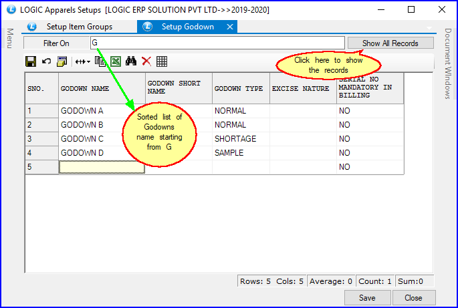
Task: Click Show All Records button
Action: coord(390,43)
